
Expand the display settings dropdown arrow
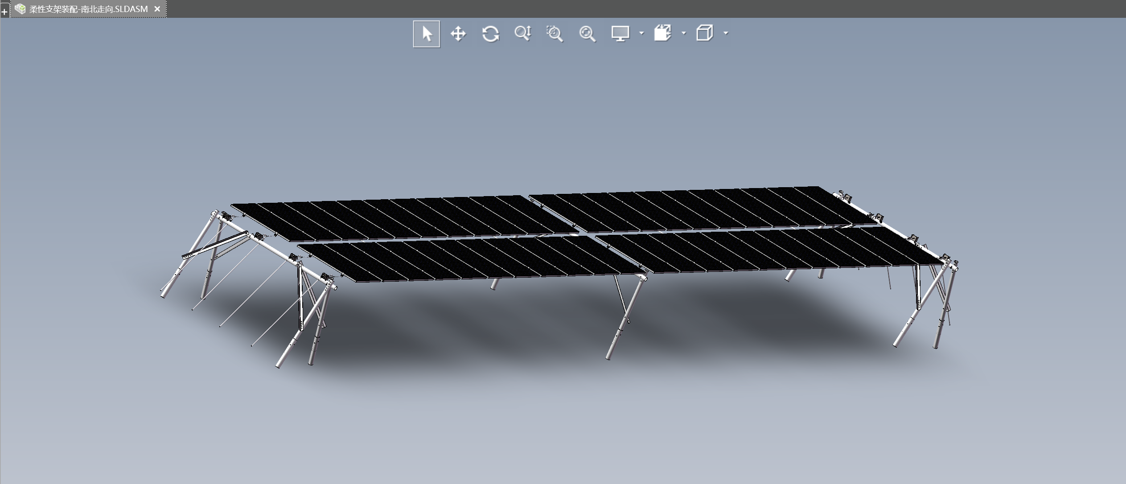click(x=641, y=33)
